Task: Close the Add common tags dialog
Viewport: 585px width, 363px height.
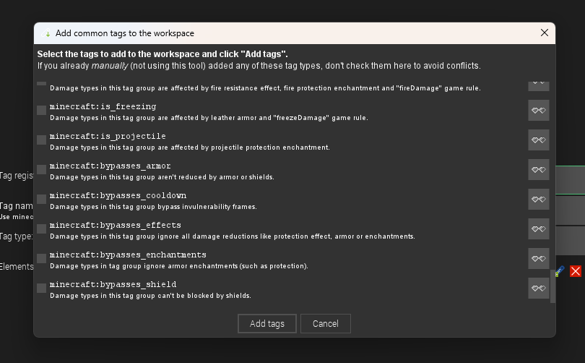Action: tap(545, 33)
